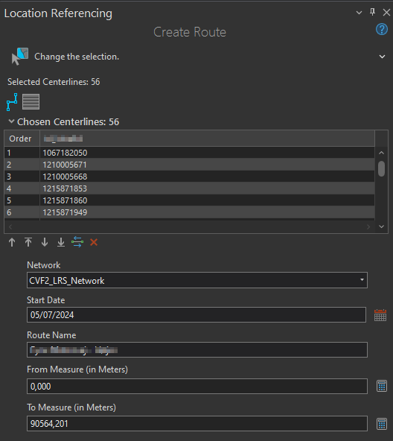
Task: Select centerline row 1210005668
Action: (x=189, y=177)
